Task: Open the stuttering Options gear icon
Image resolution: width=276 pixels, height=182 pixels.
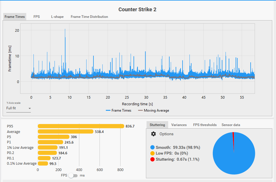Action: (153, 134)
